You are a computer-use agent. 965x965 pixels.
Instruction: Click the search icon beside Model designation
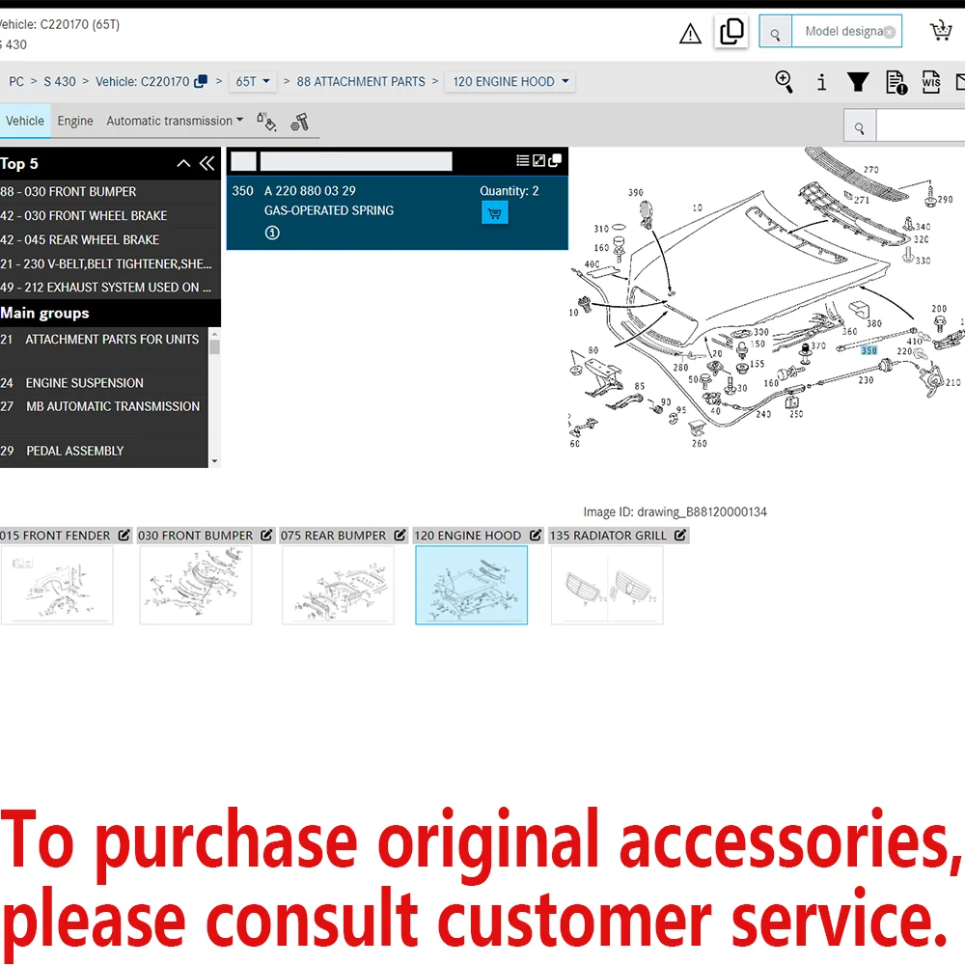(x=776, y=32)
